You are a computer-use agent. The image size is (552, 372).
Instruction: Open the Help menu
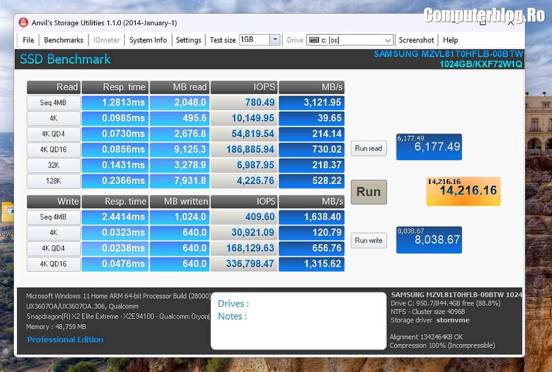pos(450,40)
